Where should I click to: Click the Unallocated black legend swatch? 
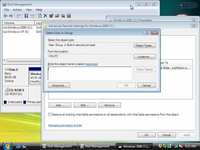tap(5, 102)
